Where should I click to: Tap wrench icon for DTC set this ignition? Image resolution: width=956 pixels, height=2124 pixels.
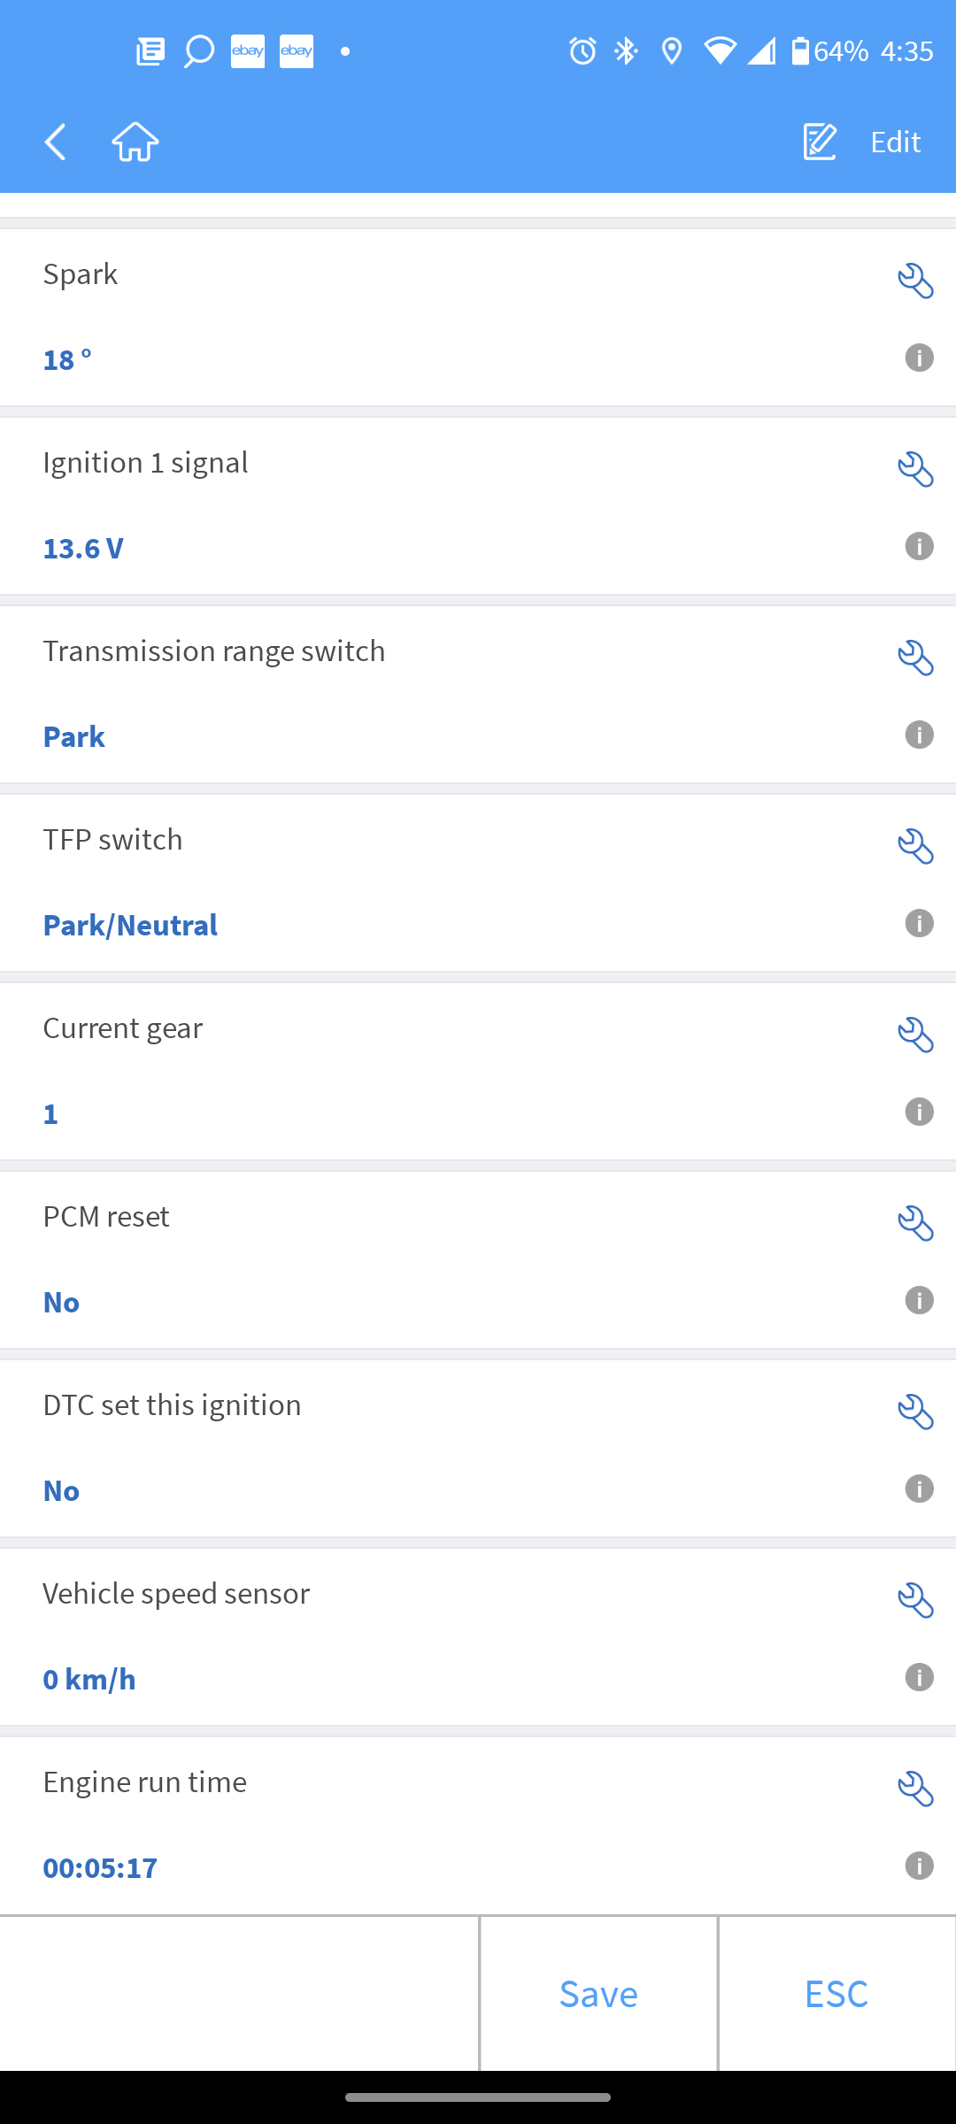point(915,1412)
